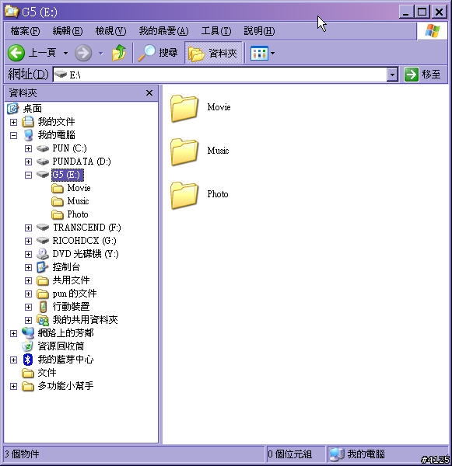Select the RICOHDCX (G:) drive icon
Image resolution: width=452 pixels, height=466 pixels.
point(43,241)
